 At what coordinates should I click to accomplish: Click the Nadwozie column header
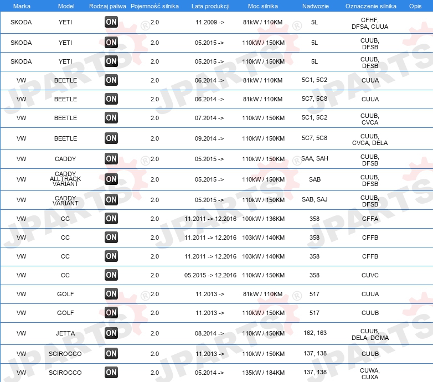point(316,6)
